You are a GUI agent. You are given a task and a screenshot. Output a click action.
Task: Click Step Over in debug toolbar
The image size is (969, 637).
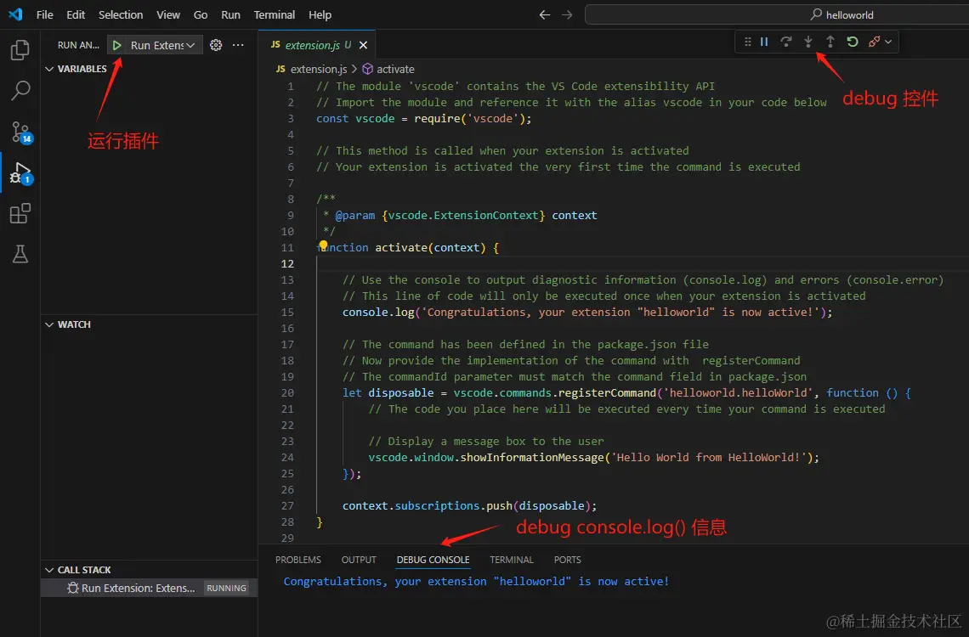pyautogui.click(x=786, y=42)
